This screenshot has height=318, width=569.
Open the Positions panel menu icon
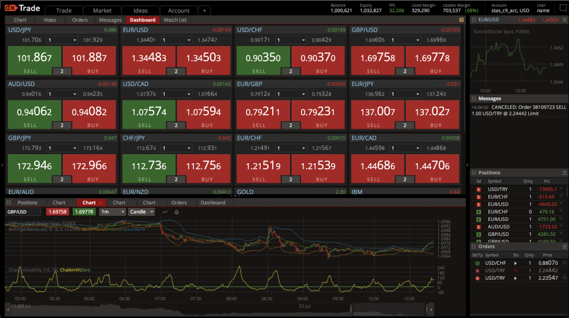tap(565, 173)
